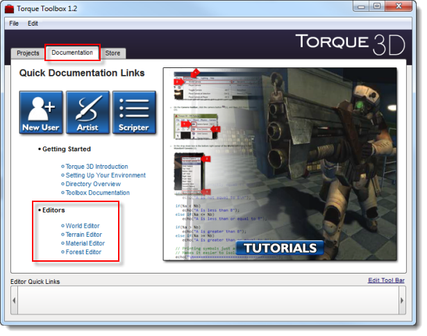Open the World Editor documentation link
The width and height of the screenshot is (427, 336).
point(83,226)
